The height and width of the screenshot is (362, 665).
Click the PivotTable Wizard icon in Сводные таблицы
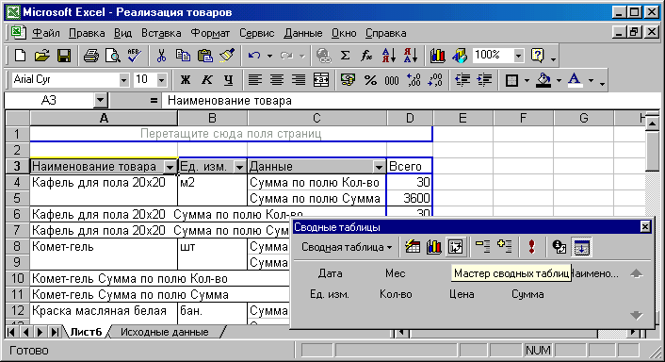tap(456, 247)
